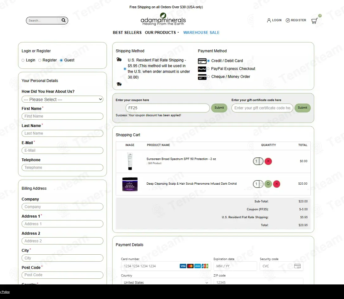Click green refresh quantity icon for Scalp Scrub
Image resolution: width=344 pixels, height=299 pixels.
pos(268,184)
